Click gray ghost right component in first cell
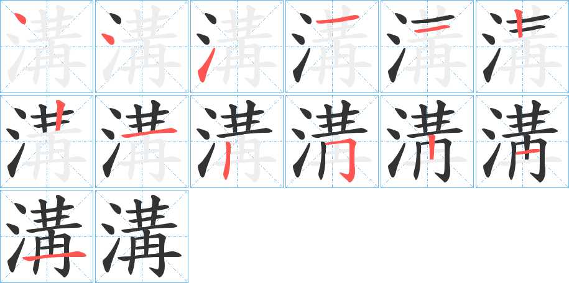This screenshot has width=569, height=283. pos(55,47)
